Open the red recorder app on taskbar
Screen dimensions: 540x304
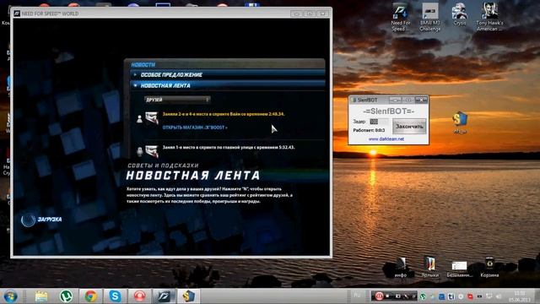tap(139, 296)
